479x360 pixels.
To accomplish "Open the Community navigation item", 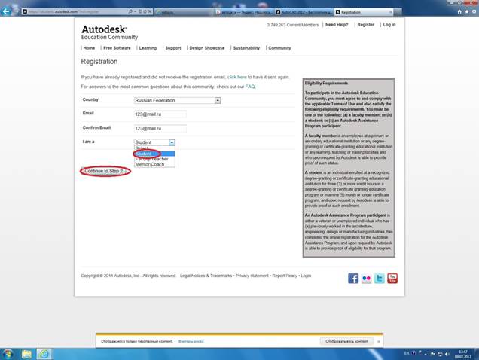I will 279,48.
